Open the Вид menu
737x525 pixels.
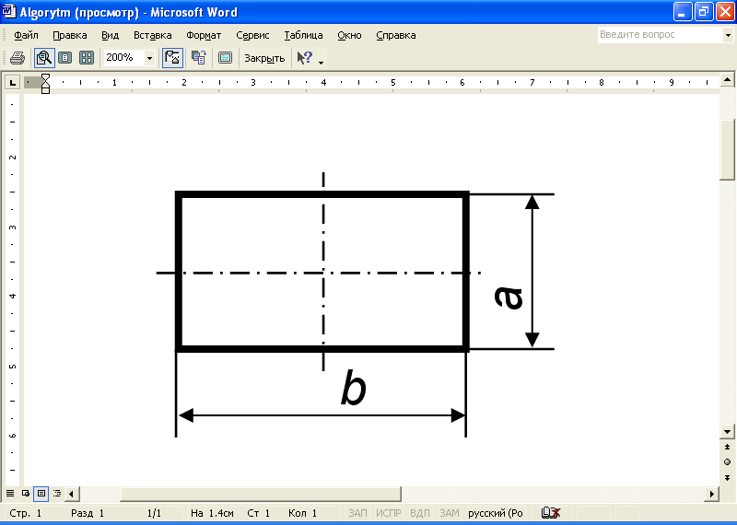(x=110, y=35)
